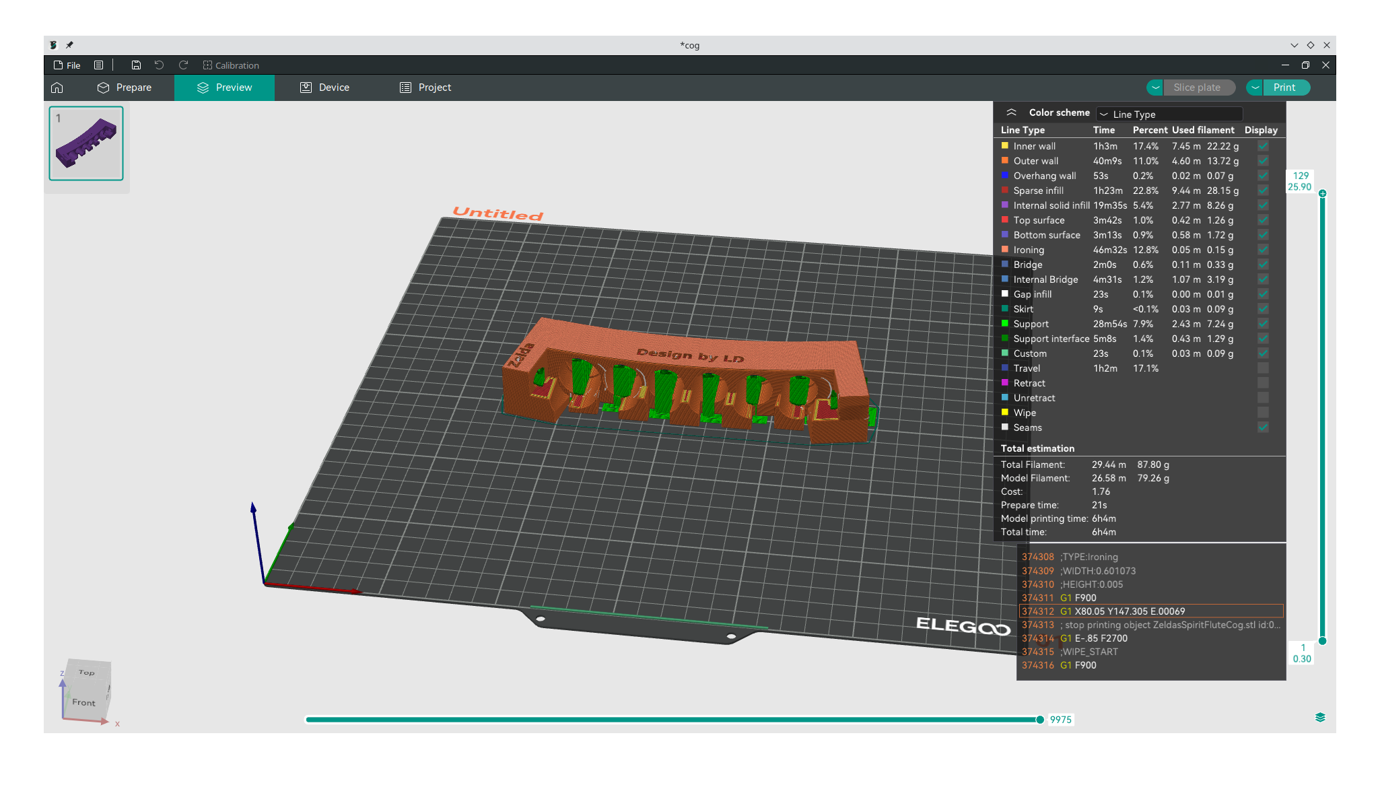Click the File document icon
1380x785 pixels.
(59, 65)
